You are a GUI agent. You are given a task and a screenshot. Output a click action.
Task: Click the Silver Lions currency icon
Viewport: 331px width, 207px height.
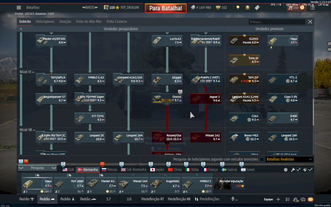point(193,7)
